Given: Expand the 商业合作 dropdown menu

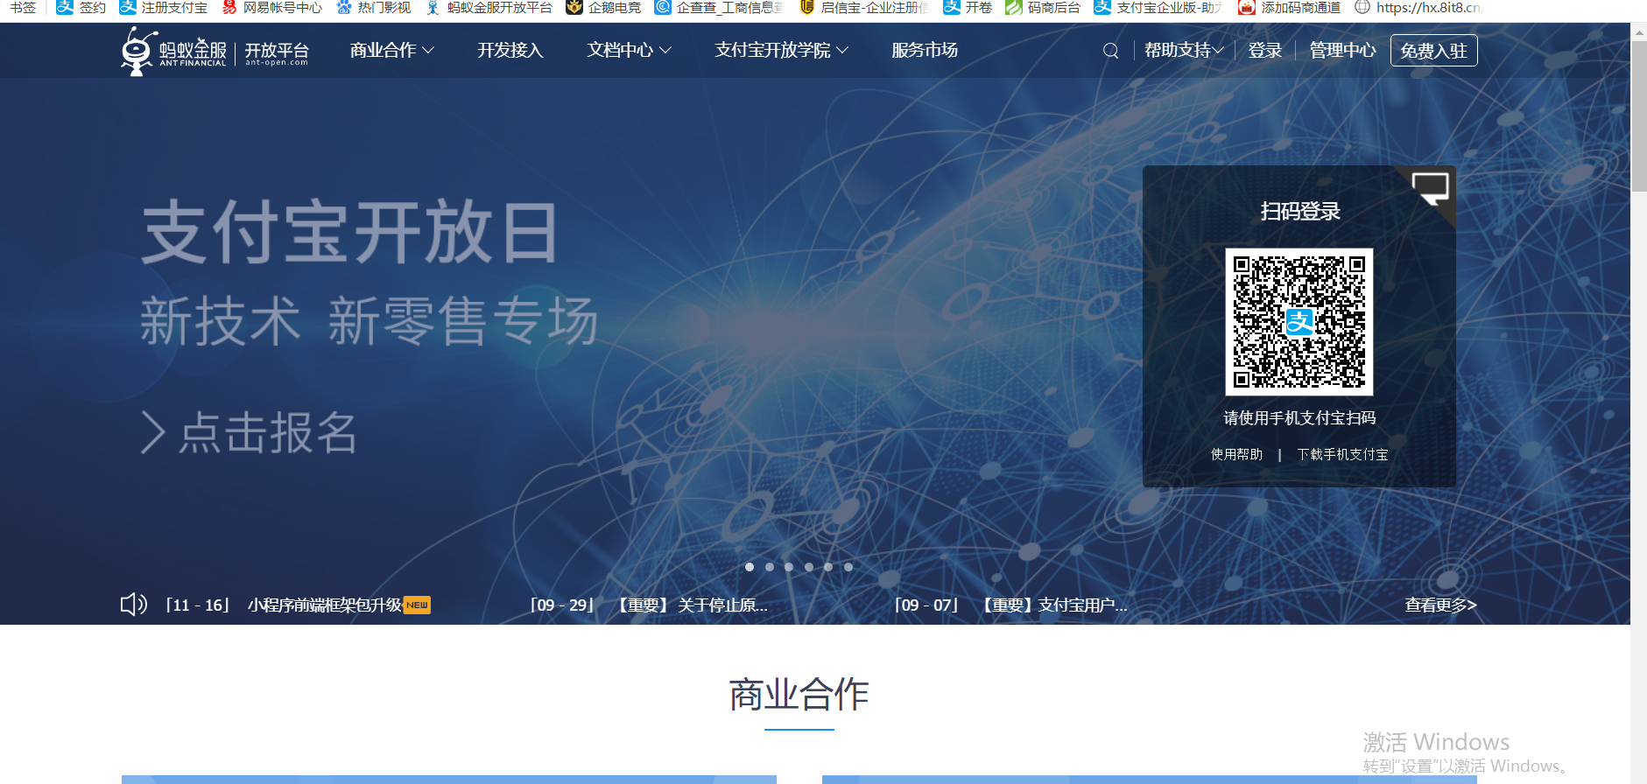Looking at the screenshot, I should point(391,51).
